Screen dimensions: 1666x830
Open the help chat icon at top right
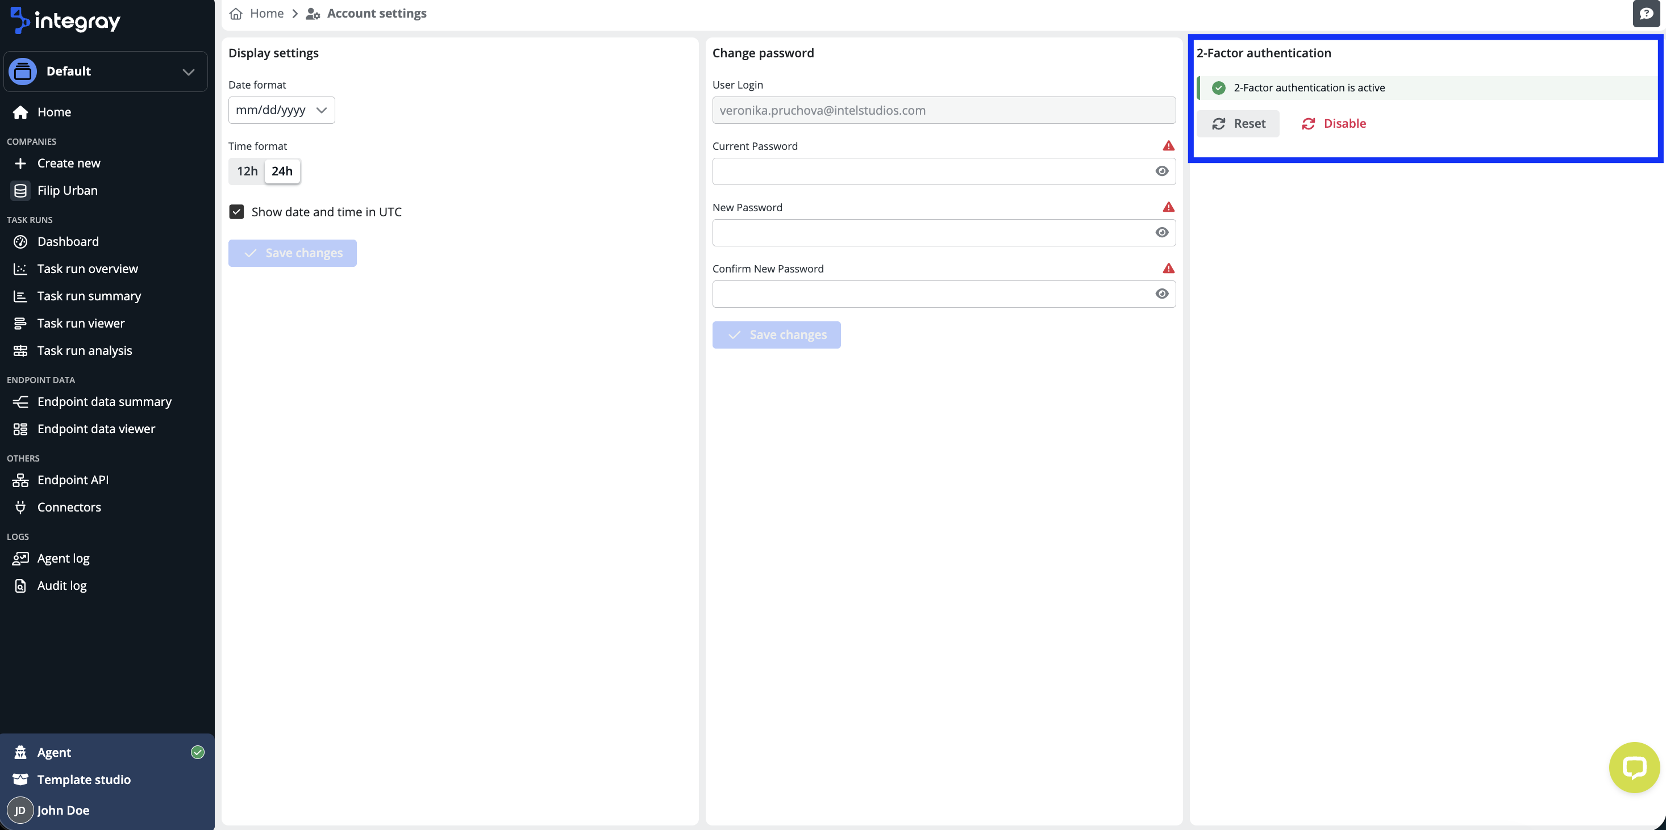point(1646,14)
